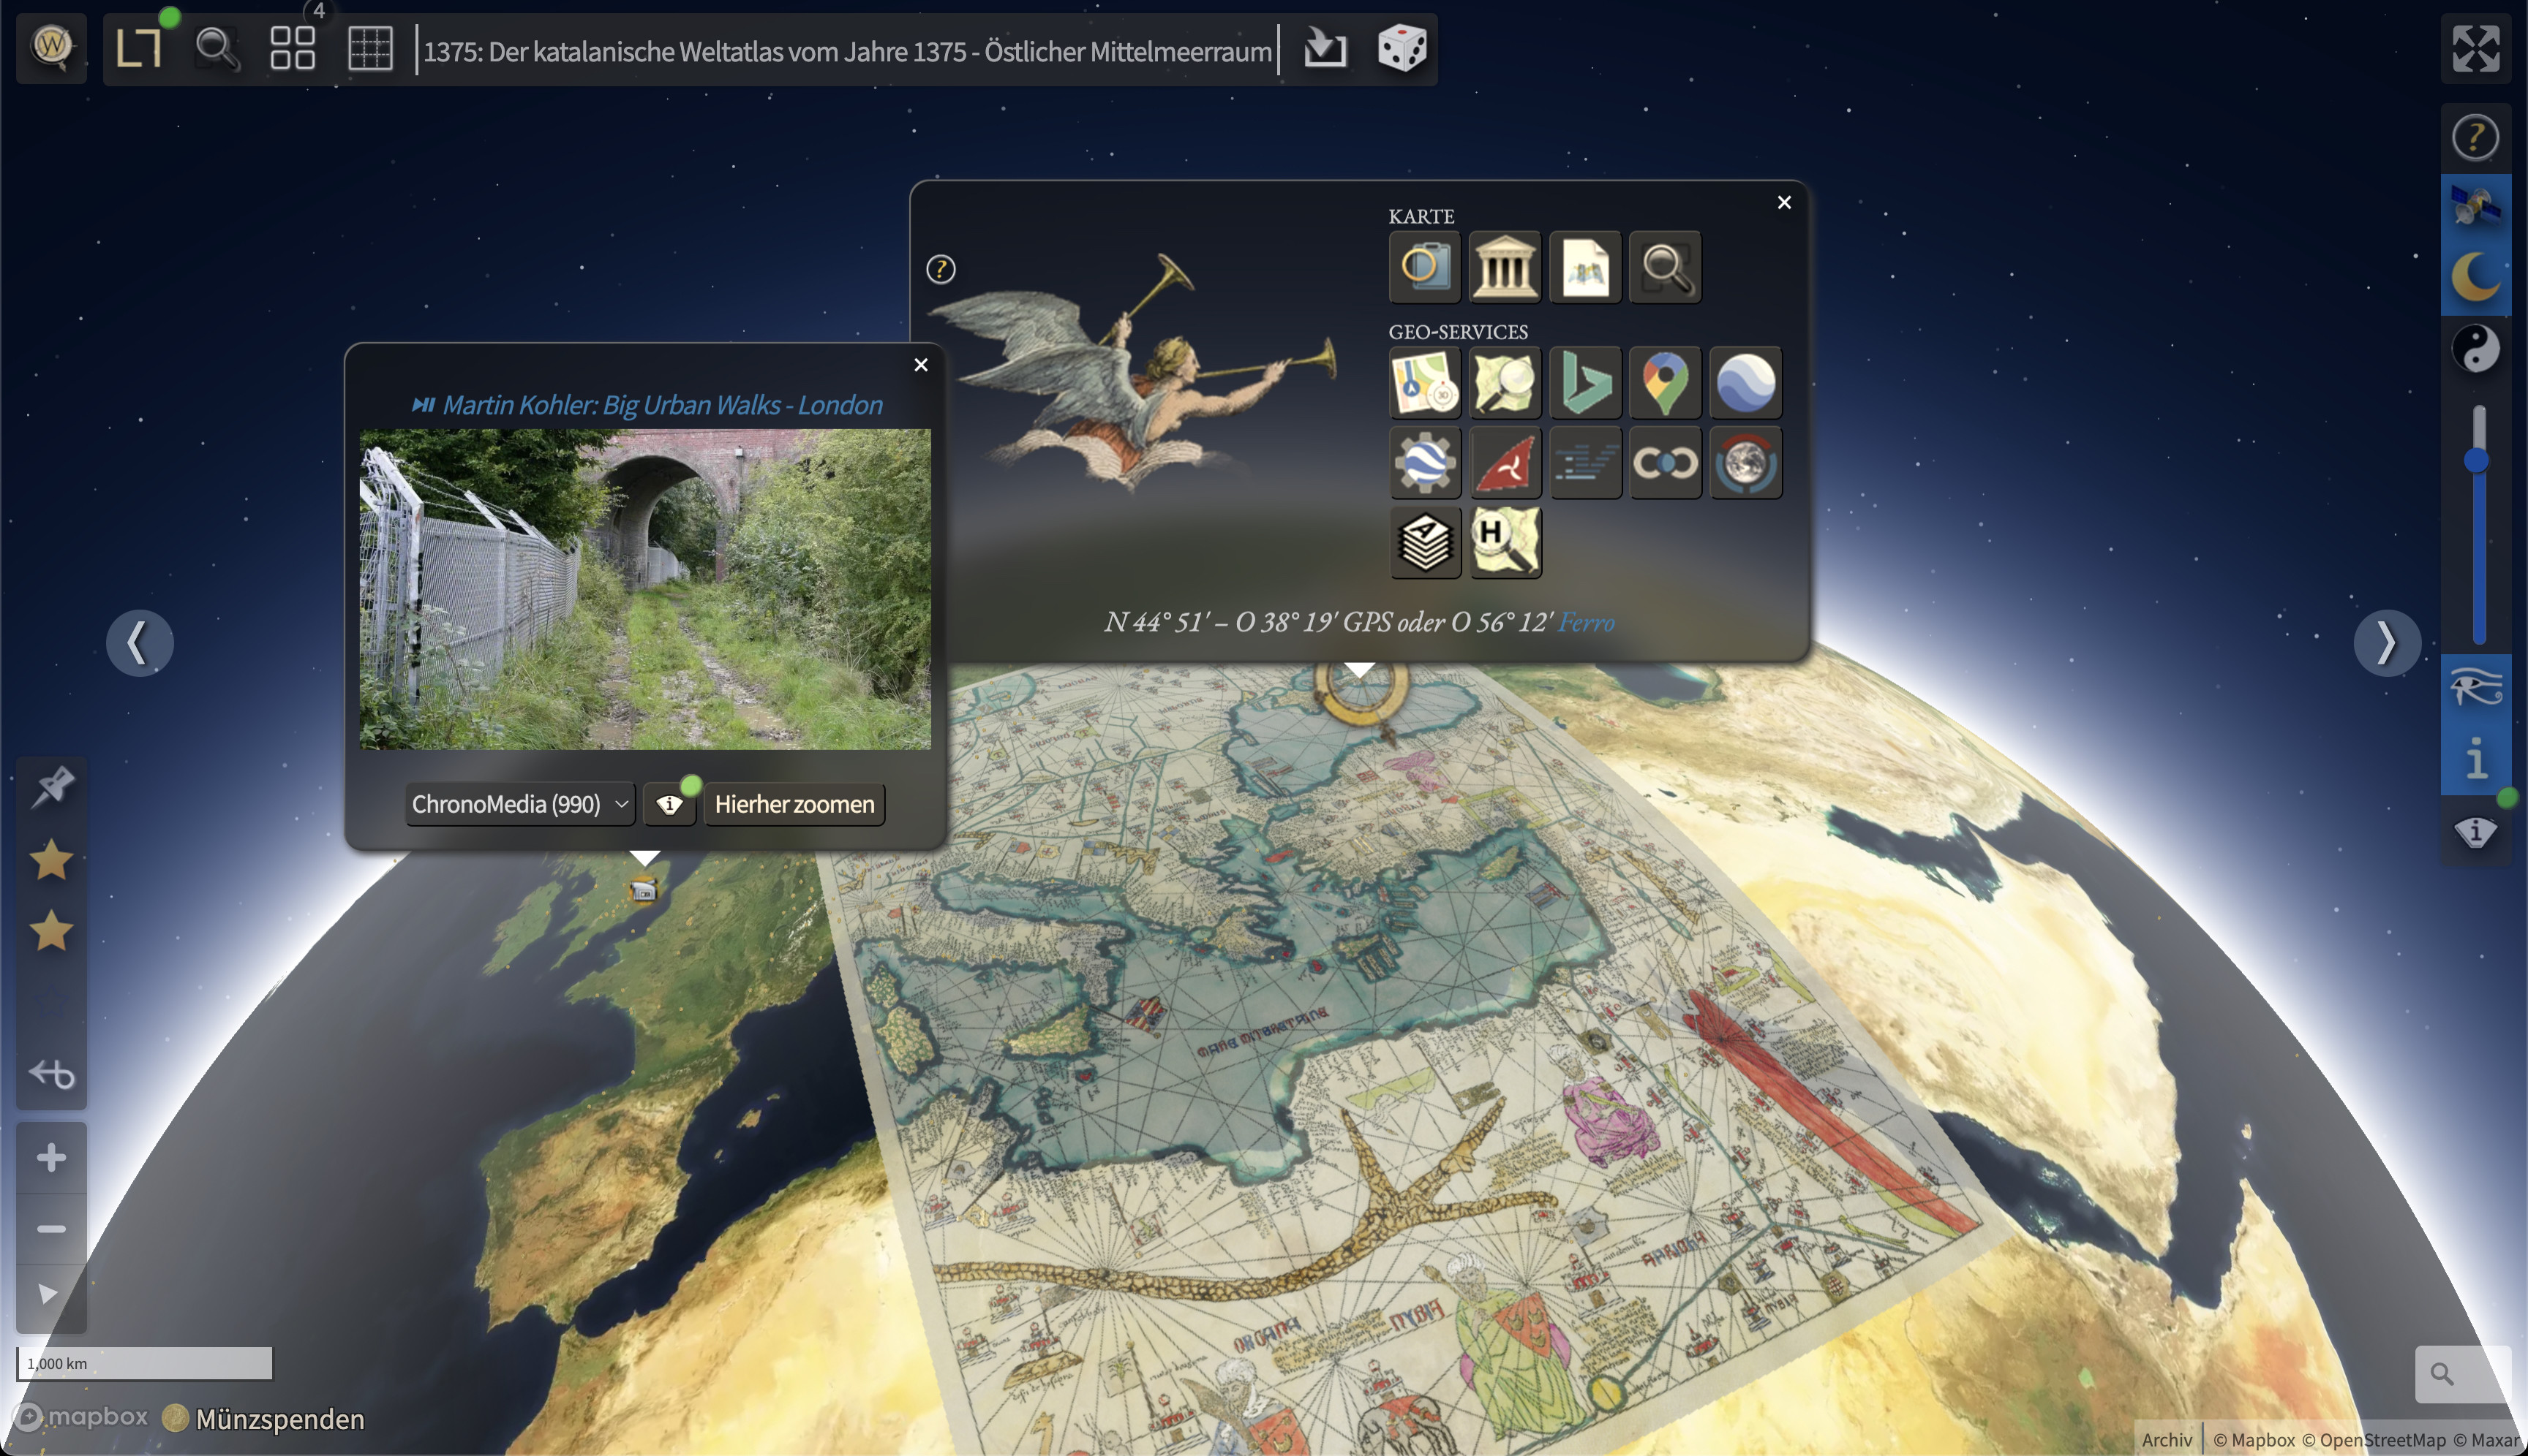Open Google Earth geo-service
Image resolution: width=2528 pixels, height=1456 pixels.
pyautogui.click(x=1745, y=383)
